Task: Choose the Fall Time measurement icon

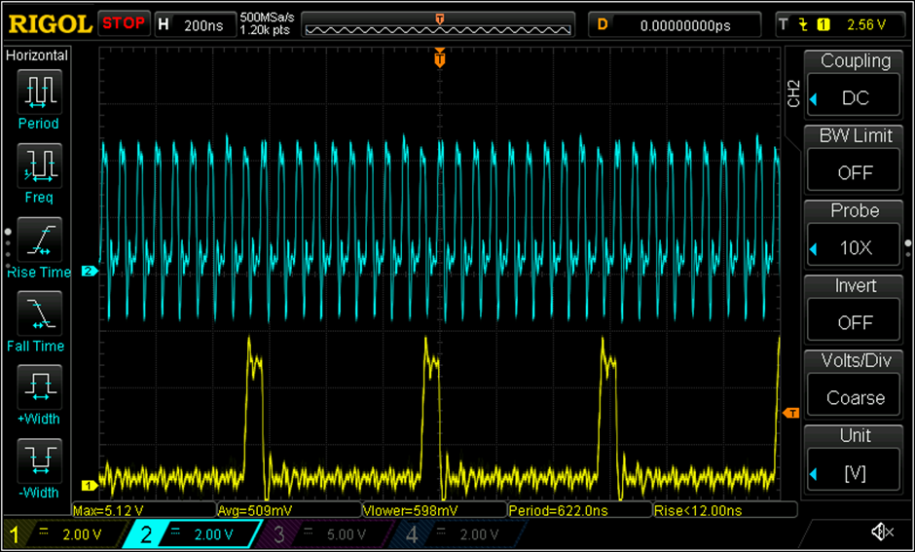Action: [39, 312]
